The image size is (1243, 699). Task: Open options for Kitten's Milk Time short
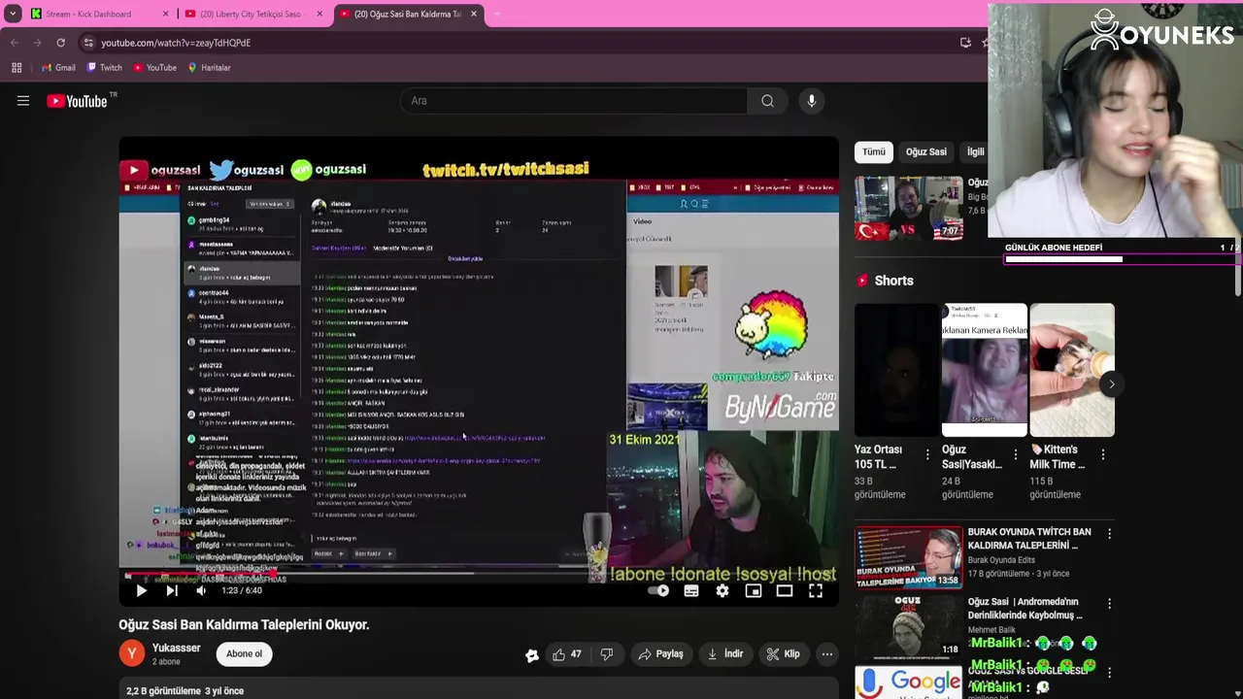1103,454
